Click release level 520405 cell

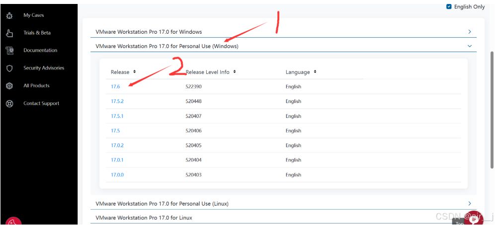pyautogui.click(x=193, y=145)
